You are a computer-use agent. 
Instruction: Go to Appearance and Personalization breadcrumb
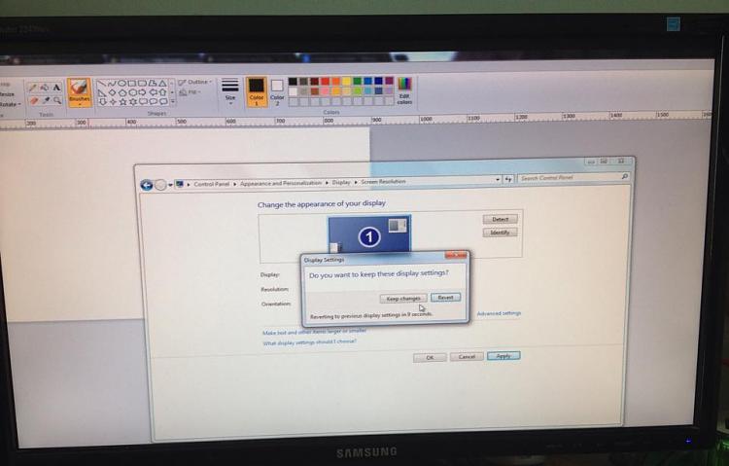point(281,183)
